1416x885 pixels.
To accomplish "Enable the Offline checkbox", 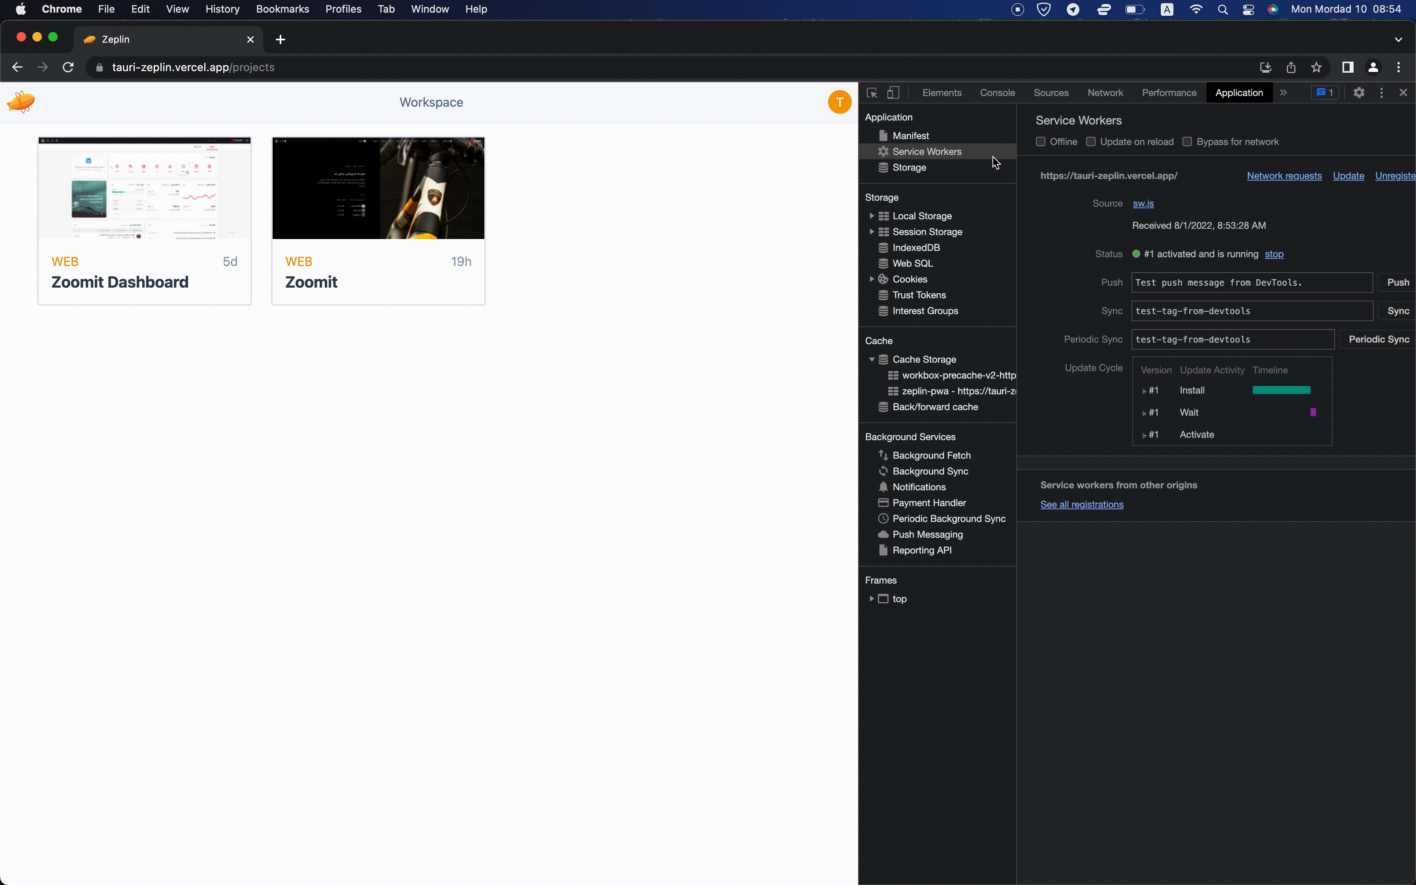I will [x=1040, y=142].
